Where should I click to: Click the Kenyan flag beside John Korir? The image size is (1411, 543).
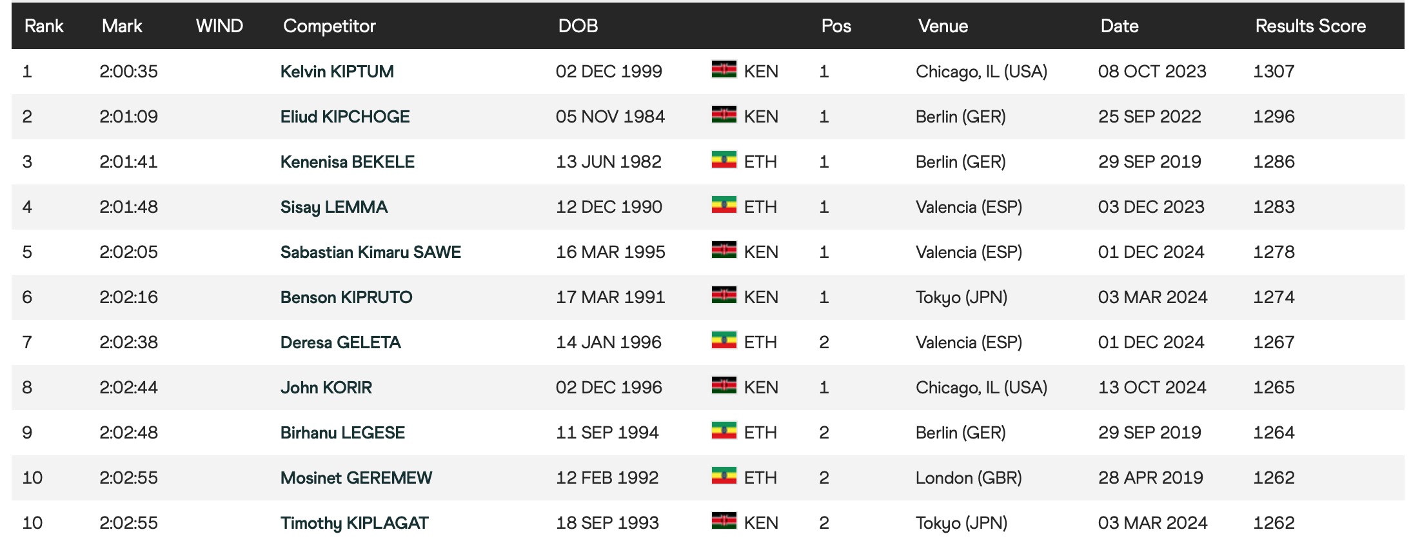pyautogui.click(x=724, y=386)
